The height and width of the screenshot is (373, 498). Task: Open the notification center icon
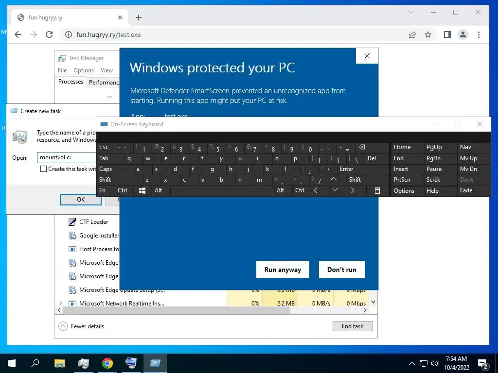point(483,363)
